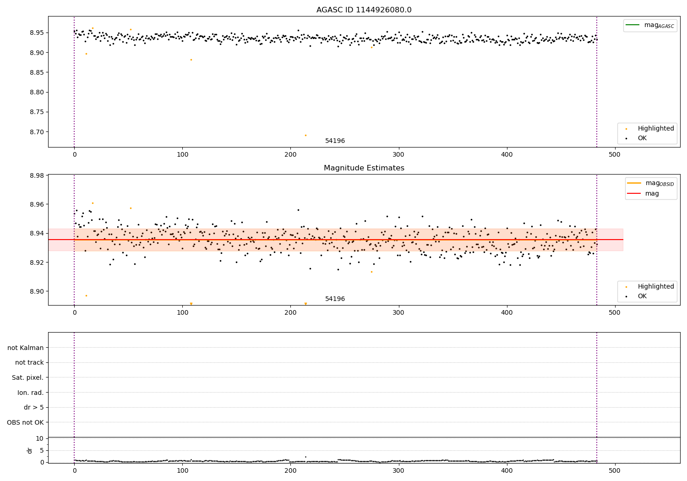Click red line swatch beside 'mag' legend entry
The image size is (687, 481).
[x=634, y=194]
